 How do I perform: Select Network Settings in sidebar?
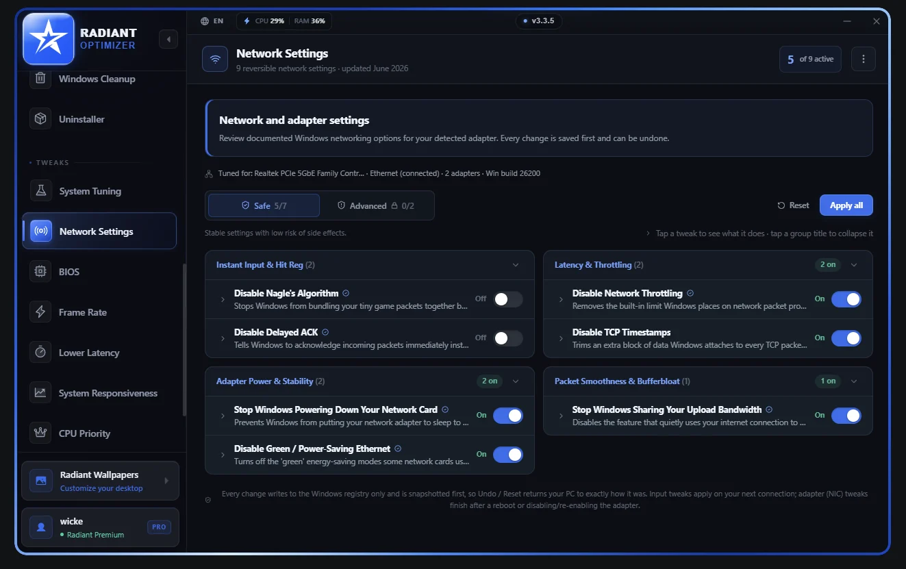click(99, 231)
